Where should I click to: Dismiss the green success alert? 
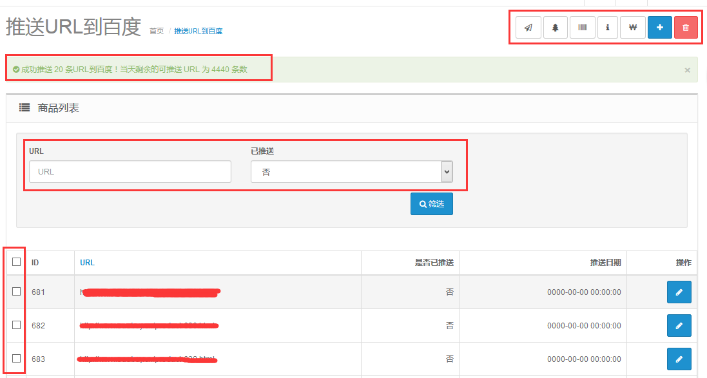coord(687,70)
